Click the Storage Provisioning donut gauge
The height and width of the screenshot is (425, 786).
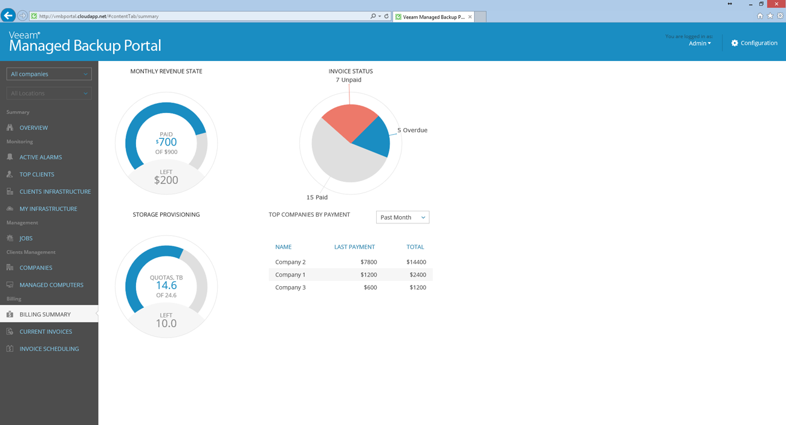click(x=166, y=286)
